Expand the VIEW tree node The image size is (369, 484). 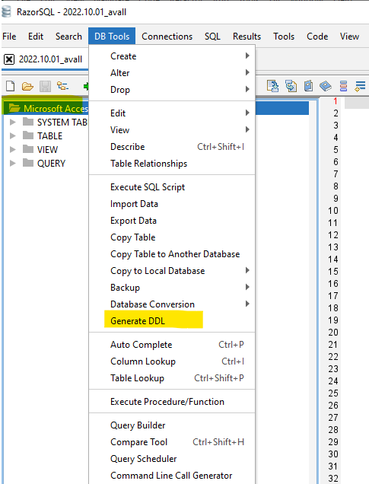click(x=12, y=149)
